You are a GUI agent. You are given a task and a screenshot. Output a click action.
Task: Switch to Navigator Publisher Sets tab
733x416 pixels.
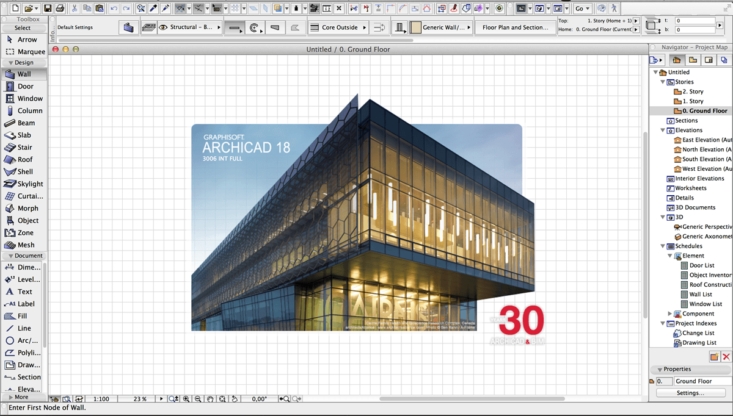(724, 60)
